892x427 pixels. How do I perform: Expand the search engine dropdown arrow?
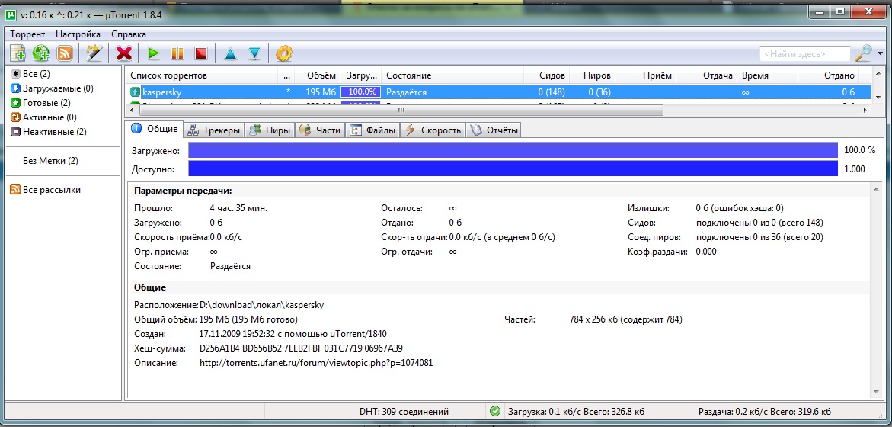tap(881, 53)
